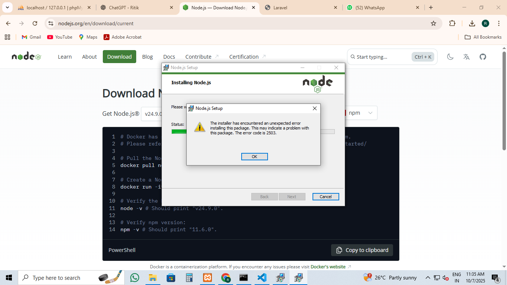Click the Node.js logo in navbar
This screenshot has height=285, width=507.
[26, 57]
